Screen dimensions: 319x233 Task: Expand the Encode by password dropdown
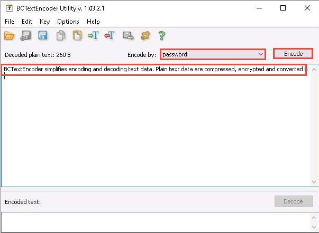[x=260, y=54]
